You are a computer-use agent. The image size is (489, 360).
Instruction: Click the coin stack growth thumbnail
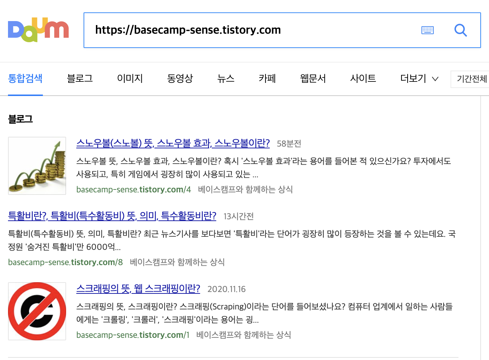pos(37,166)
